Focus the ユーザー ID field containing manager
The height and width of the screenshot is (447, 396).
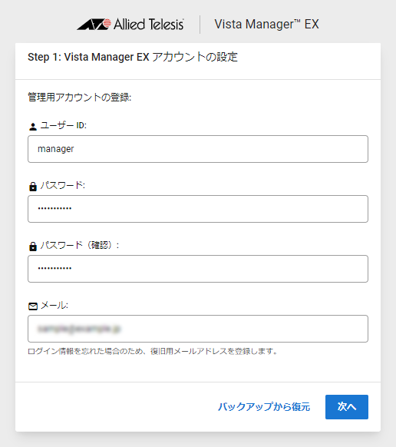tap(198, 149)
